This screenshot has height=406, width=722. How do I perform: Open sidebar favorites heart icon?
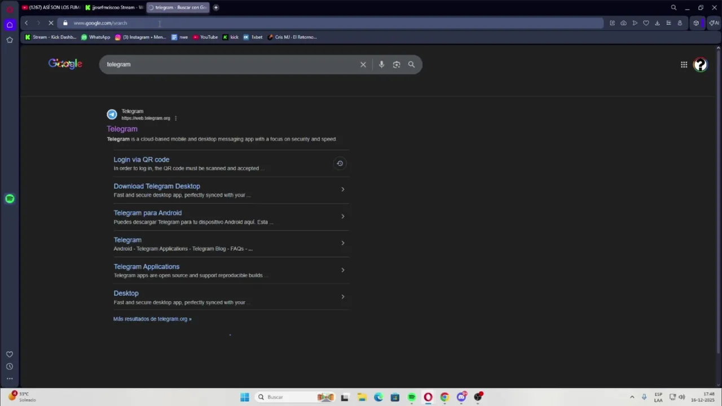point(10,354)
